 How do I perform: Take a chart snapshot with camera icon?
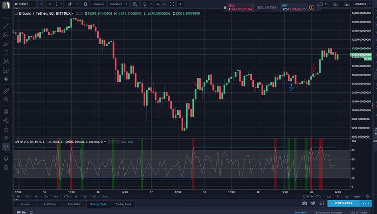tap(304, 203)
